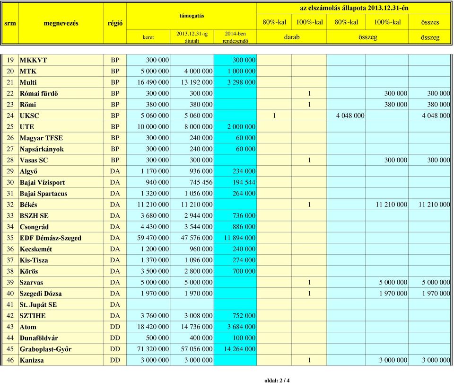Select the 'Szarvas' name cell

(61, 282)
